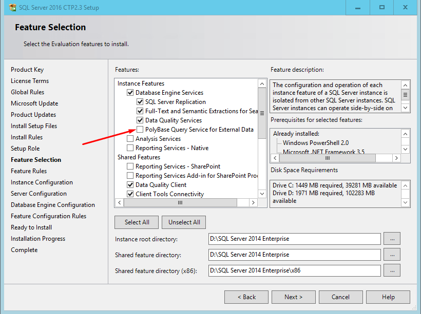
Task: Select Database Engine Services in feature tree
Action: [x=169, y=93]
